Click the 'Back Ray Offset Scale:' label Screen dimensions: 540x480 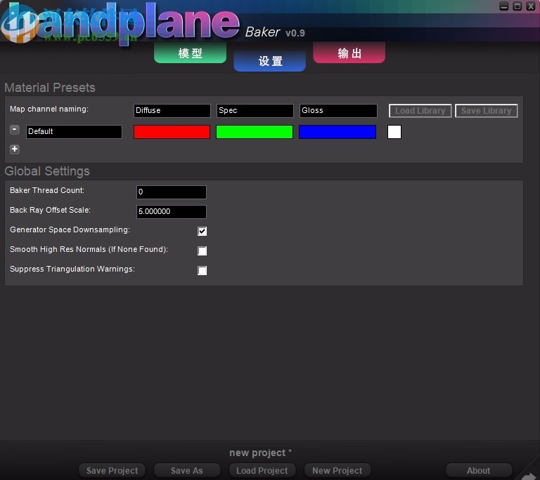click(x=51, y=210)
